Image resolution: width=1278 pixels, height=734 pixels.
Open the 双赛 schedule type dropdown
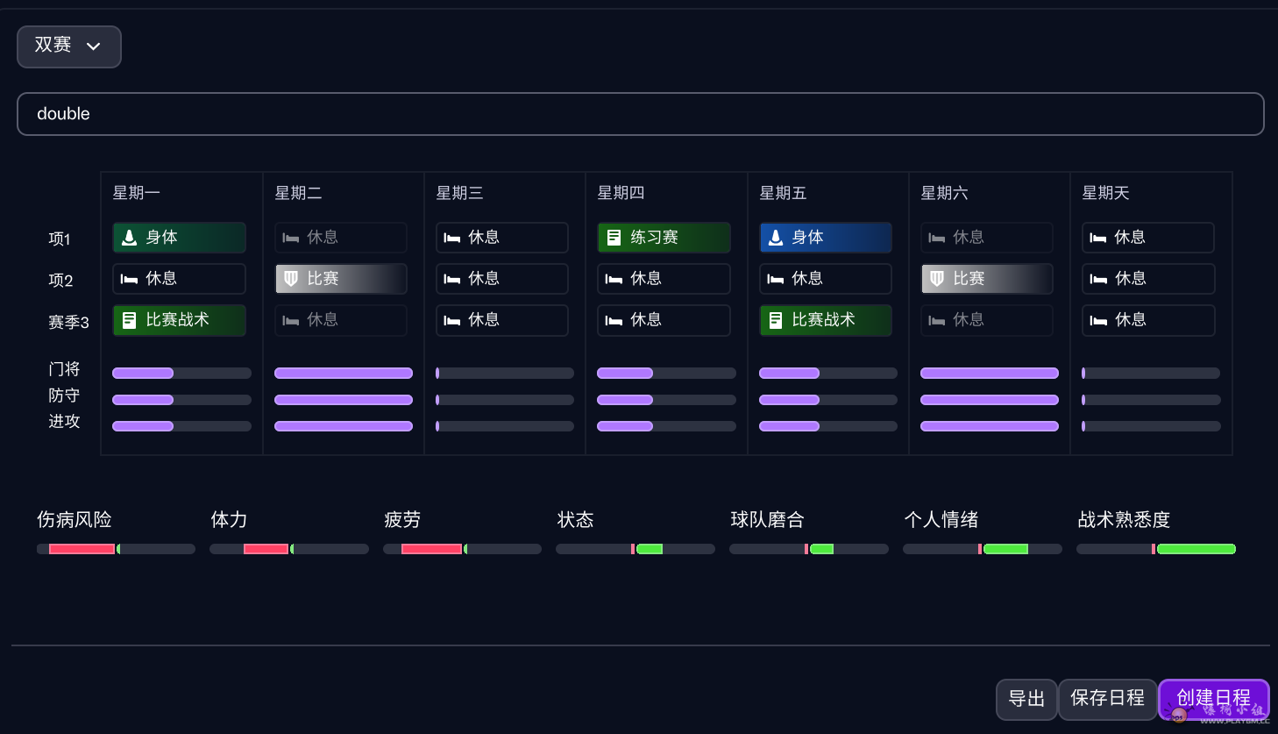(68, 46)
